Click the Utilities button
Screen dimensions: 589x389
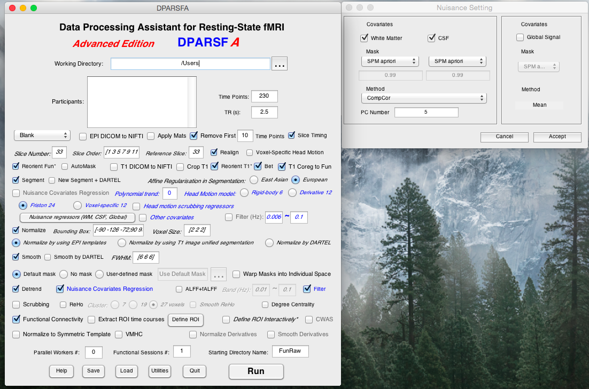(x=159, y=371)
